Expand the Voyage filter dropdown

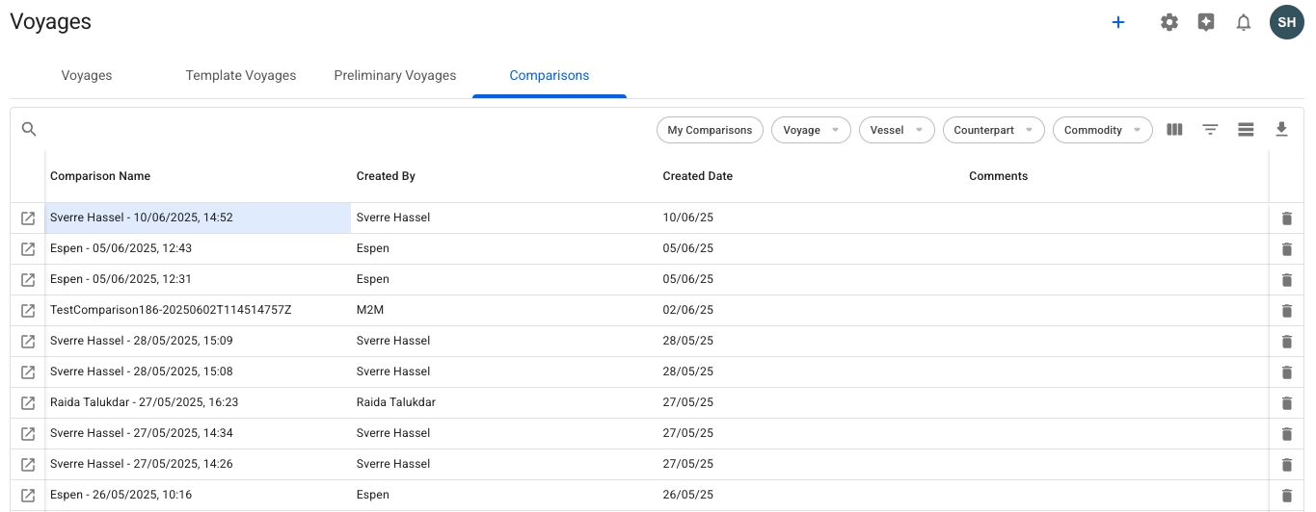tap(811, 130)
